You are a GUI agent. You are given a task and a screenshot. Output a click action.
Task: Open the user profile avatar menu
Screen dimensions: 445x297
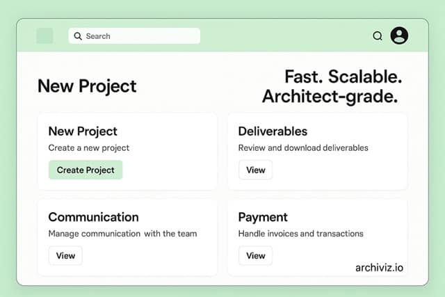click(399, 35)
